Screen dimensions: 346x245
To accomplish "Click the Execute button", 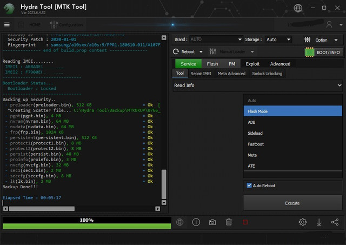I will pyautogui.click(x=292, y=203).
